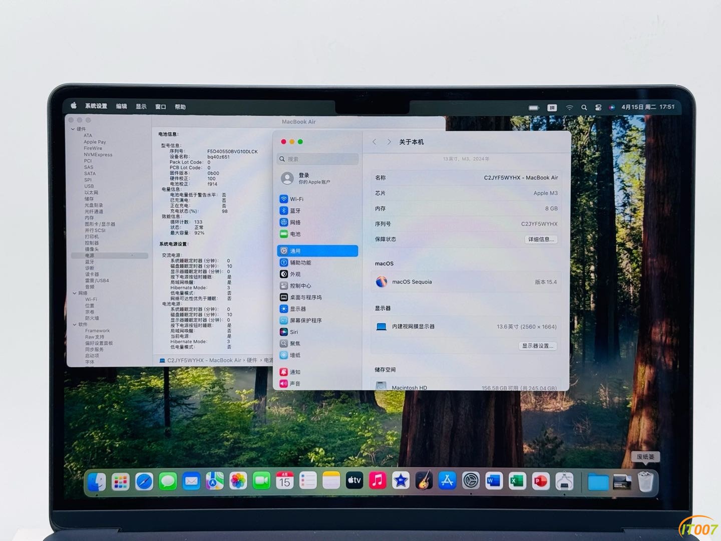Launch Apple TV from the Dock
This screenshot has width=721, height=541.
354,480
